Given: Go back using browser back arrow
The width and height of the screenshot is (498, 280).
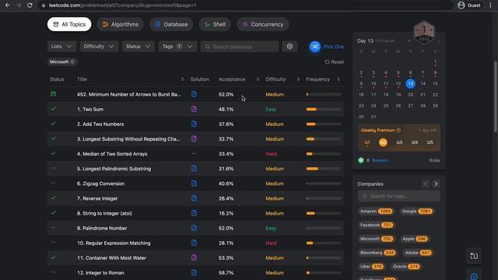Looking at the screenshot, I should pos(7,5).
